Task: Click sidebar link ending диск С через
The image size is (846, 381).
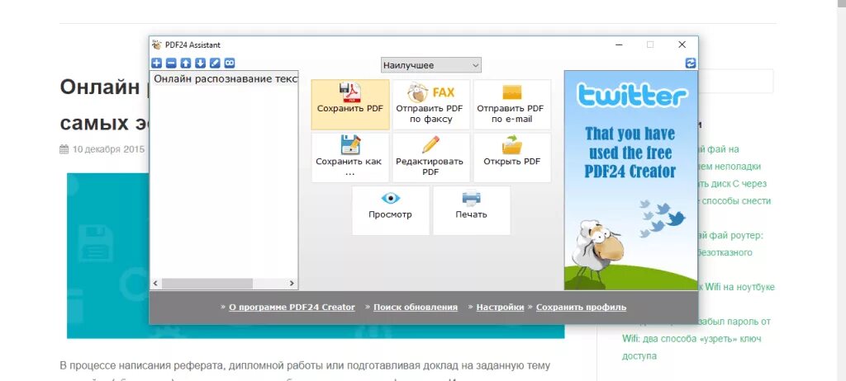Action: click(x=732, y=184)
